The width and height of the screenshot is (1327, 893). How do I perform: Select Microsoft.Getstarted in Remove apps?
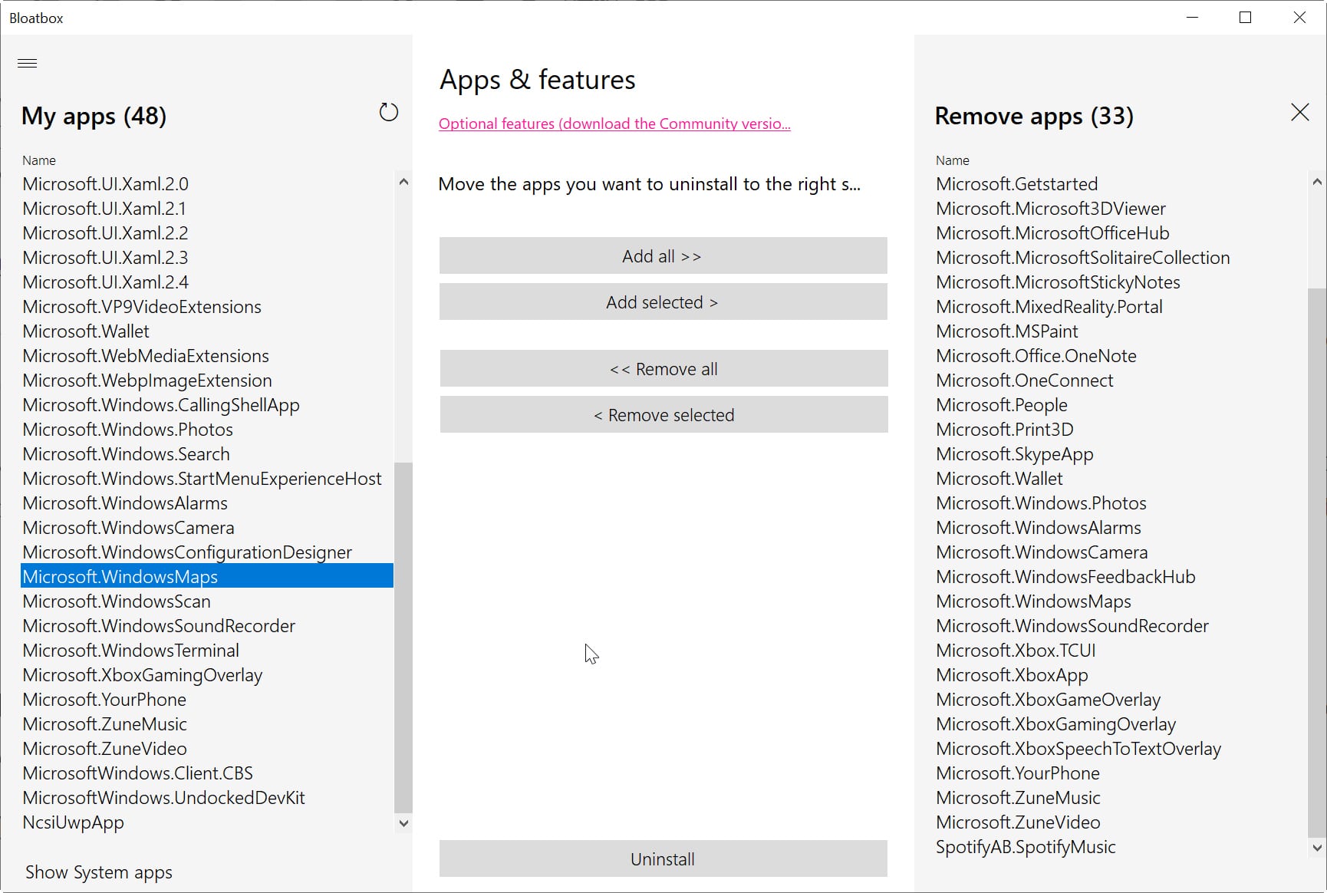pos(1121,184)
